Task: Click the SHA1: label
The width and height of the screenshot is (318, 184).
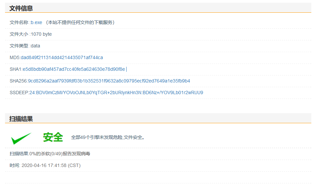Action: 16,69
